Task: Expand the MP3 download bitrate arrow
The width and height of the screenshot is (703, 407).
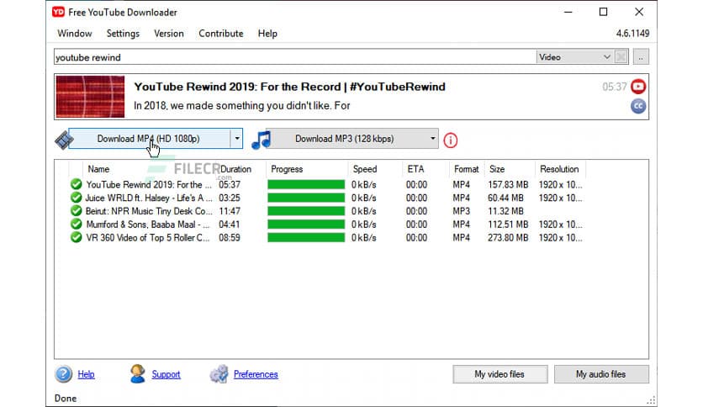Action: [x=432, y=139]
